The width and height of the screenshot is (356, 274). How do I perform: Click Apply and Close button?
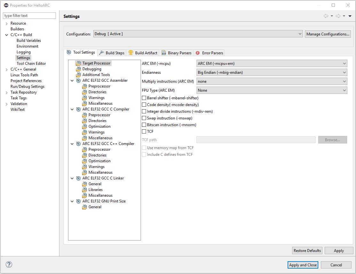(x=303, y=265)
